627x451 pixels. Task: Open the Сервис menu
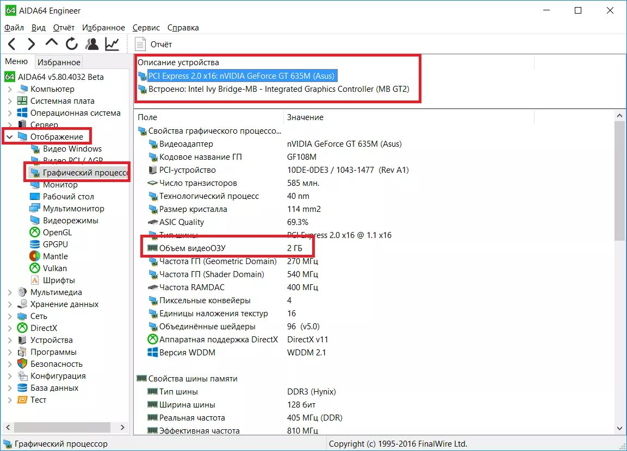coord(146,28)
